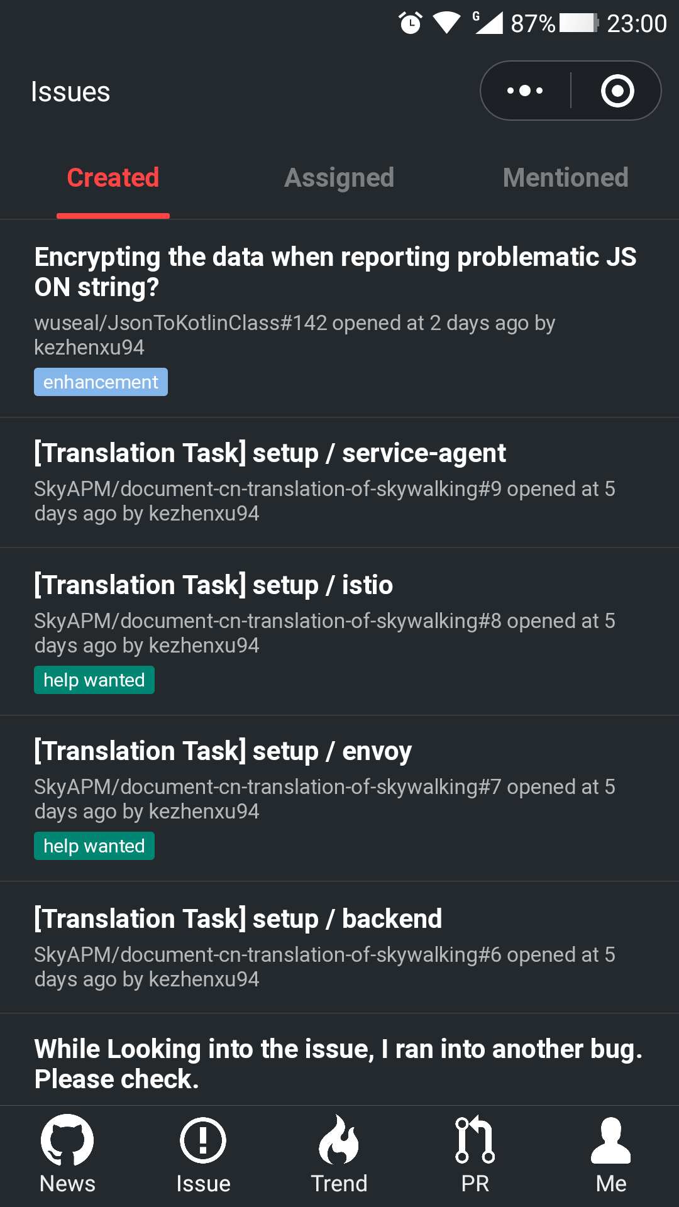Click help wanted label on istio issue
The image size is (679, 1207).
click(x=94, y=680)
